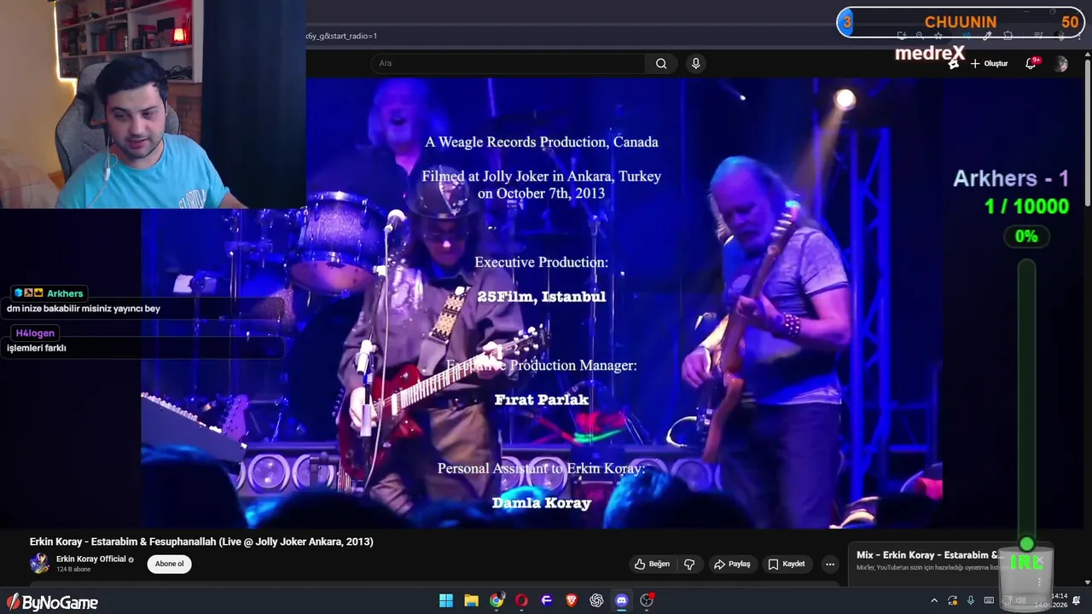Dislike the video with thumbs-down
Image resolution: width=1092 pixels, height=614 pixels.
click(x=689, y=564)
